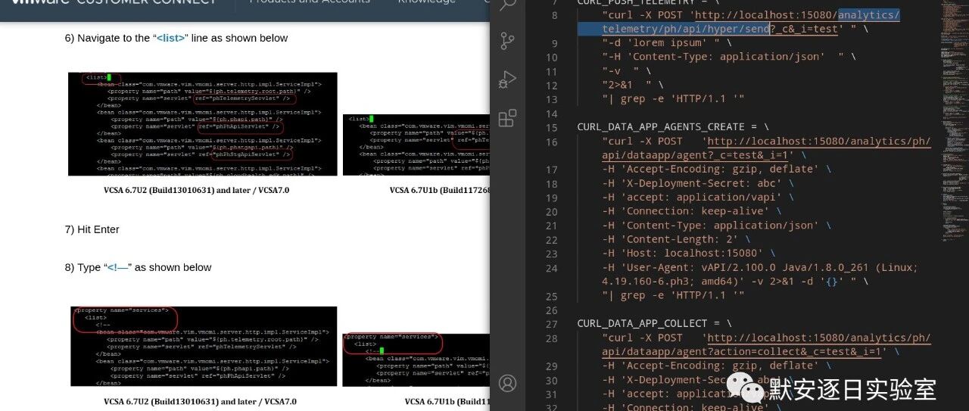
Task: Open step 8 VCSA 6.7U1b services screenshot
Action: (x=416, y=360)
